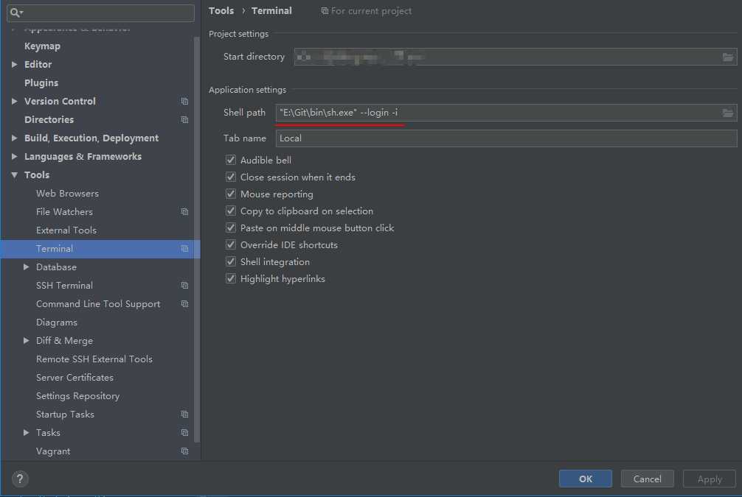The image size is (742, 497).
Task: Click the project-level icon beside Vagrant
Action: 184,451
